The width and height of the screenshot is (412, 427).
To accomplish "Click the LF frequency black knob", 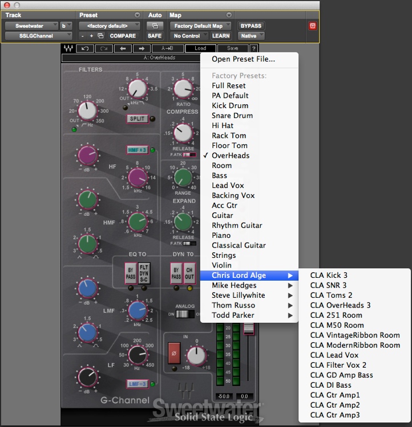I will pos(138,355).
